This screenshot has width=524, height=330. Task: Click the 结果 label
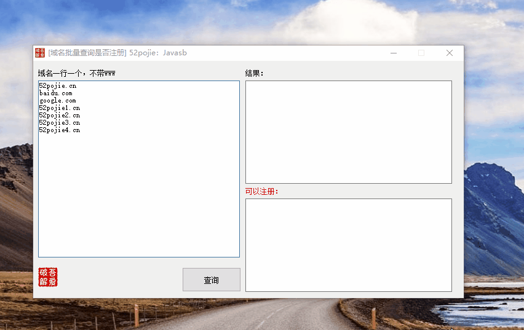(255, 73)
